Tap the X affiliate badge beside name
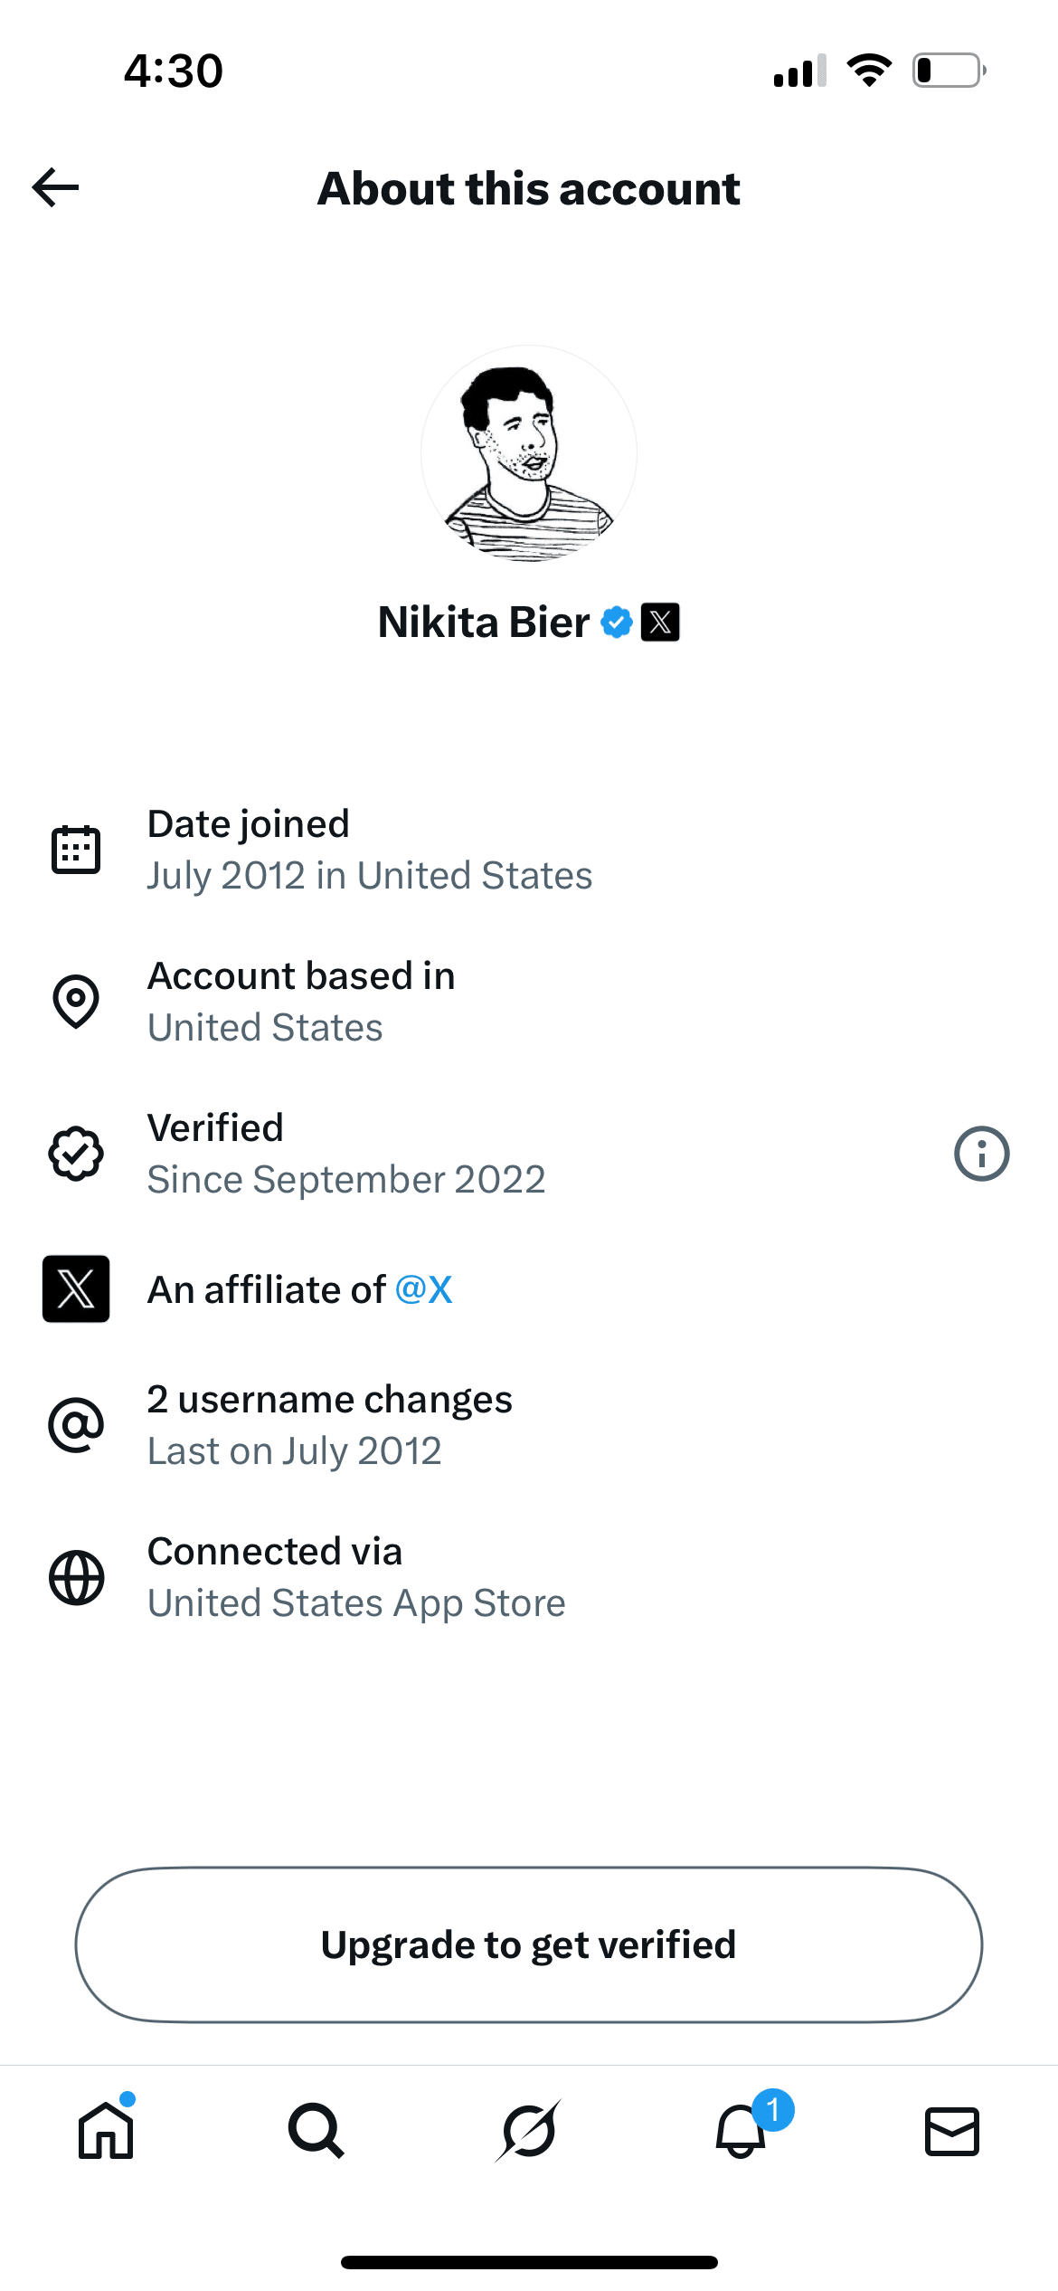Viewport: 1058px width, 2291px height. [660, 623]
